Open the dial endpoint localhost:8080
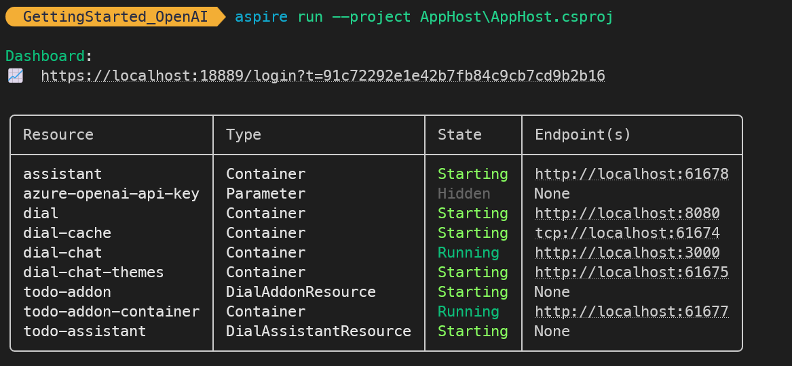792x366 pixels. pyautogui.click(x=627, y=213)
